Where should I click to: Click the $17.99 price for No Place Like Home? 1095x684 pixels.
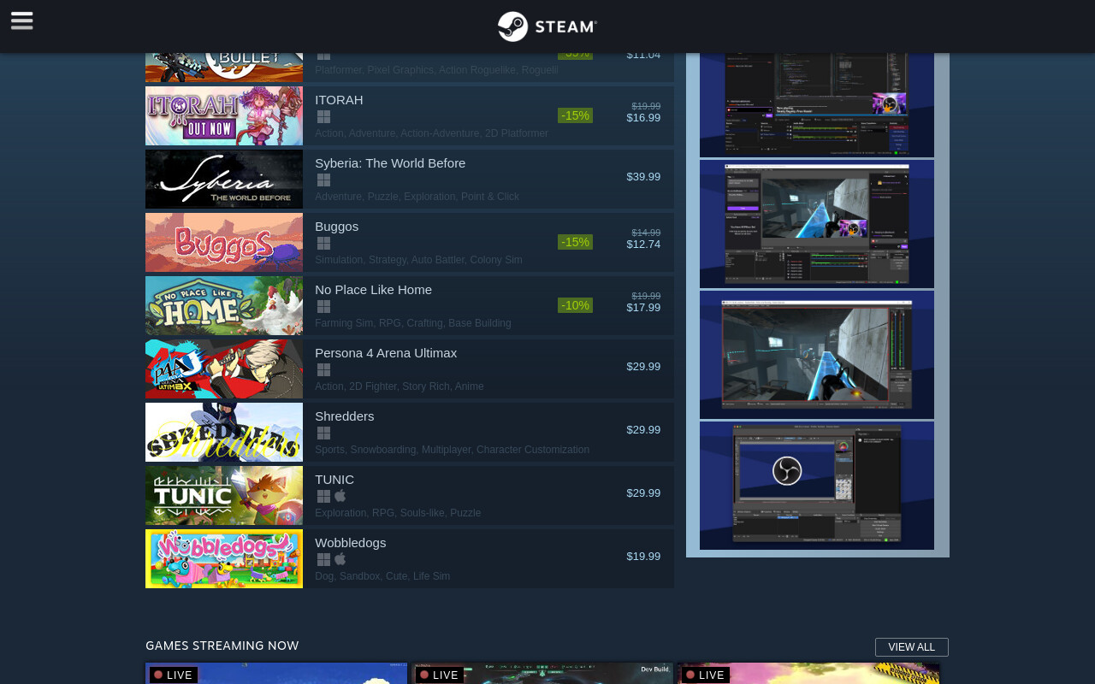click(643, 308)
